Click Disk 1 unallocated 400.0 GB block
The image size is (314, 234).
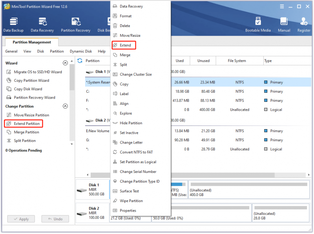coord(249,189)
